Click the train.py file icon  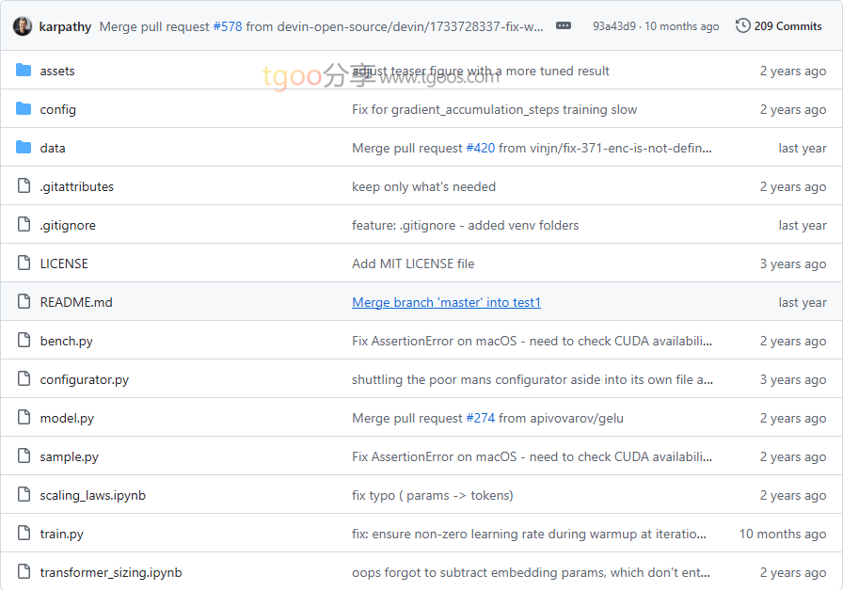coord(24,534)
